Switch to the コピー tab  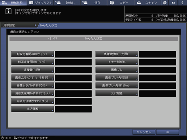pos(121,3)
